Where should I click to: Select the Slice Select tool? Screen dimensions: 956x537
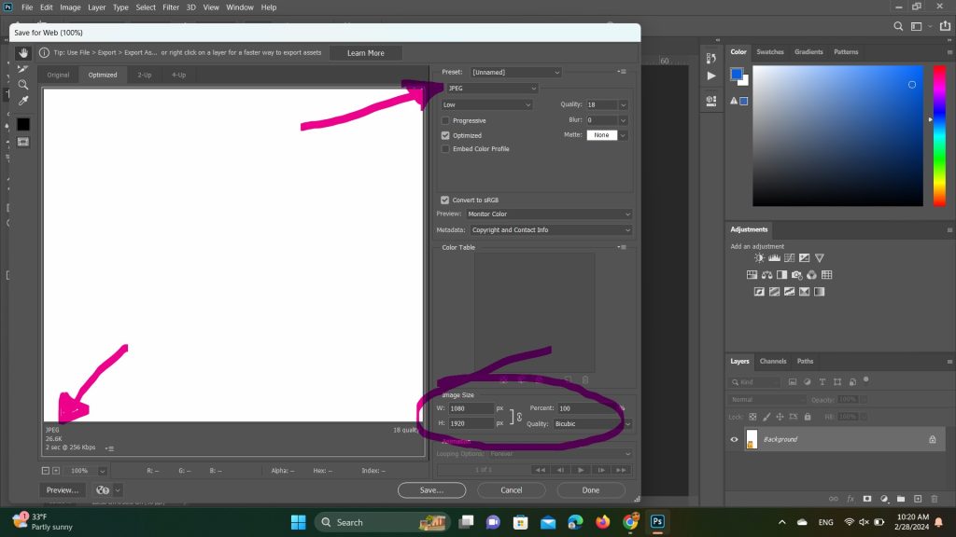coord(23,69)
